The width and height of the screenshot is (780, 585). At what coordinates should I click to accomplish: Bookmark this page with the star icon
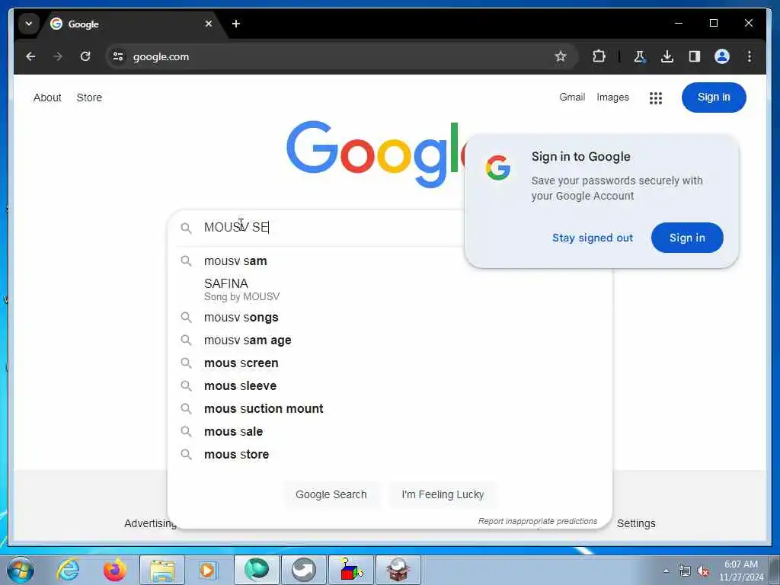561,56
